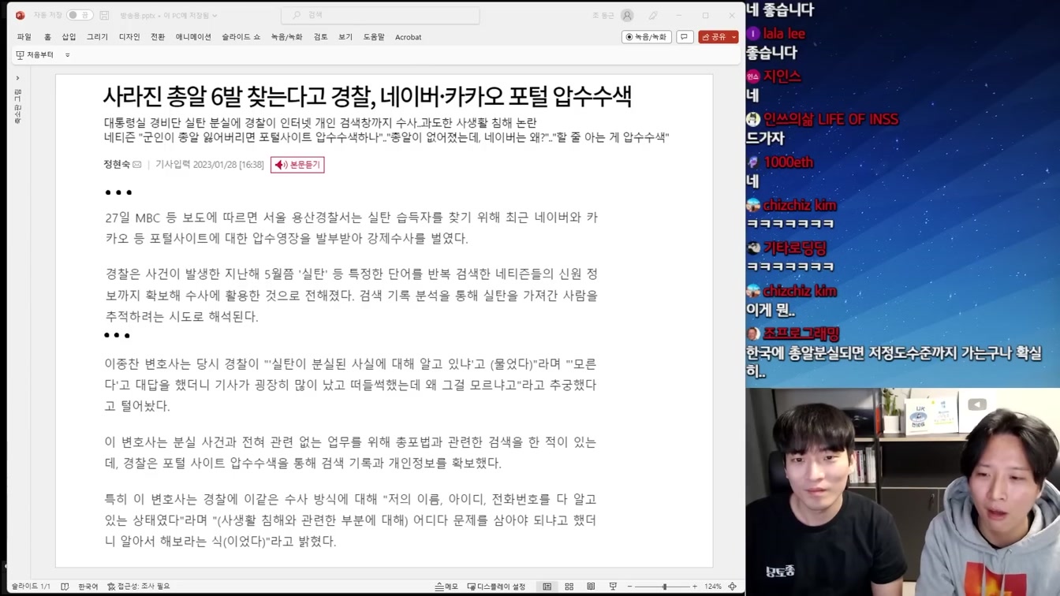1060x596 pixels.
Task: Click the lala lee chat username
Action: pyautogui.click(x=785, y=34)
